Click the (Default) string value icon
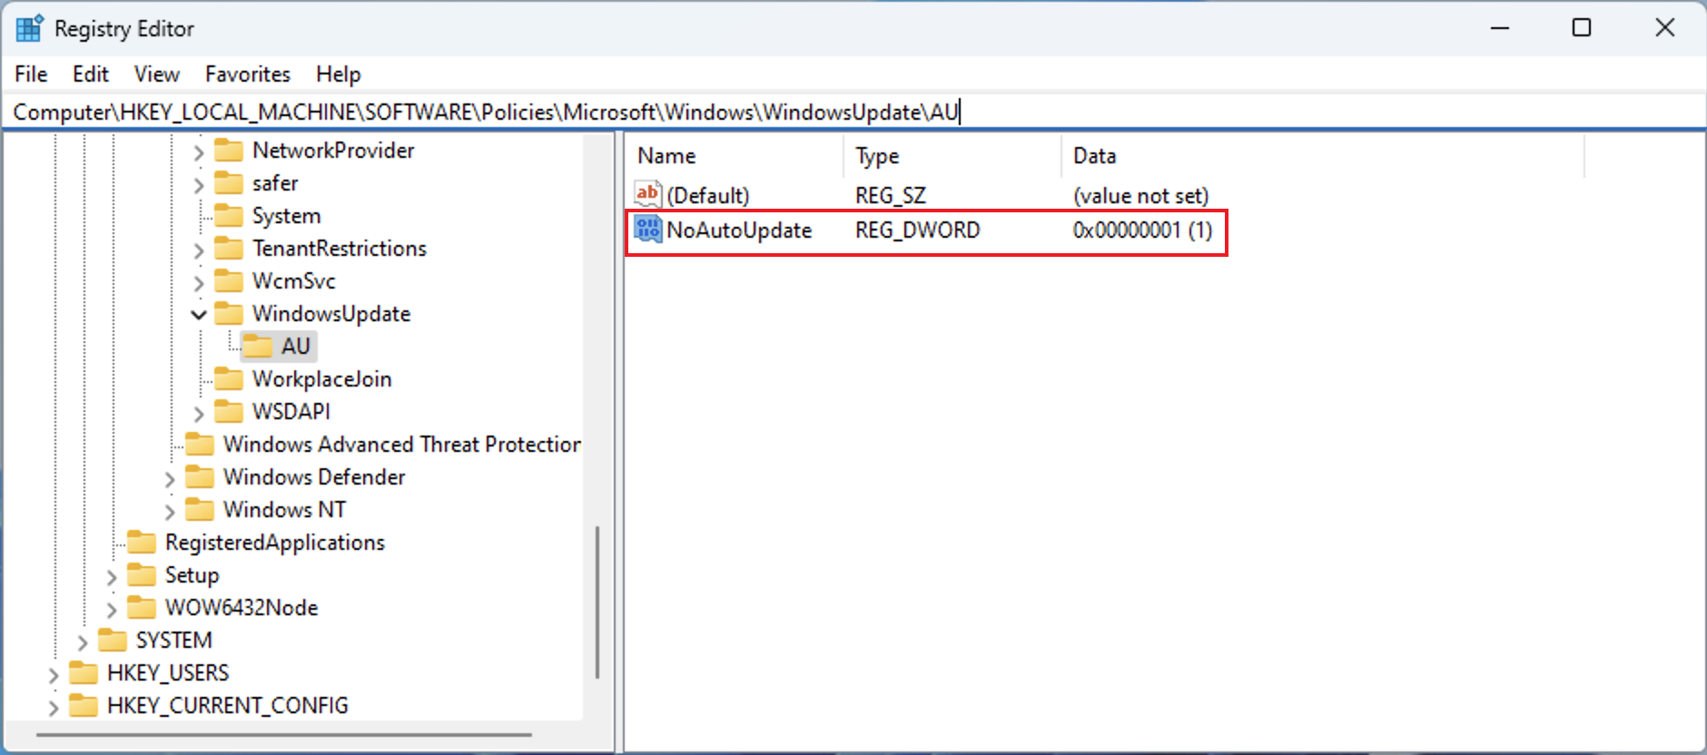The image size is (1707, 755). (x=647, y=194)
